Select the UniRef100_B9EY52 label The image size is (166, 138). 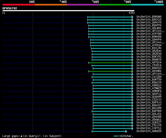[149, 57]
